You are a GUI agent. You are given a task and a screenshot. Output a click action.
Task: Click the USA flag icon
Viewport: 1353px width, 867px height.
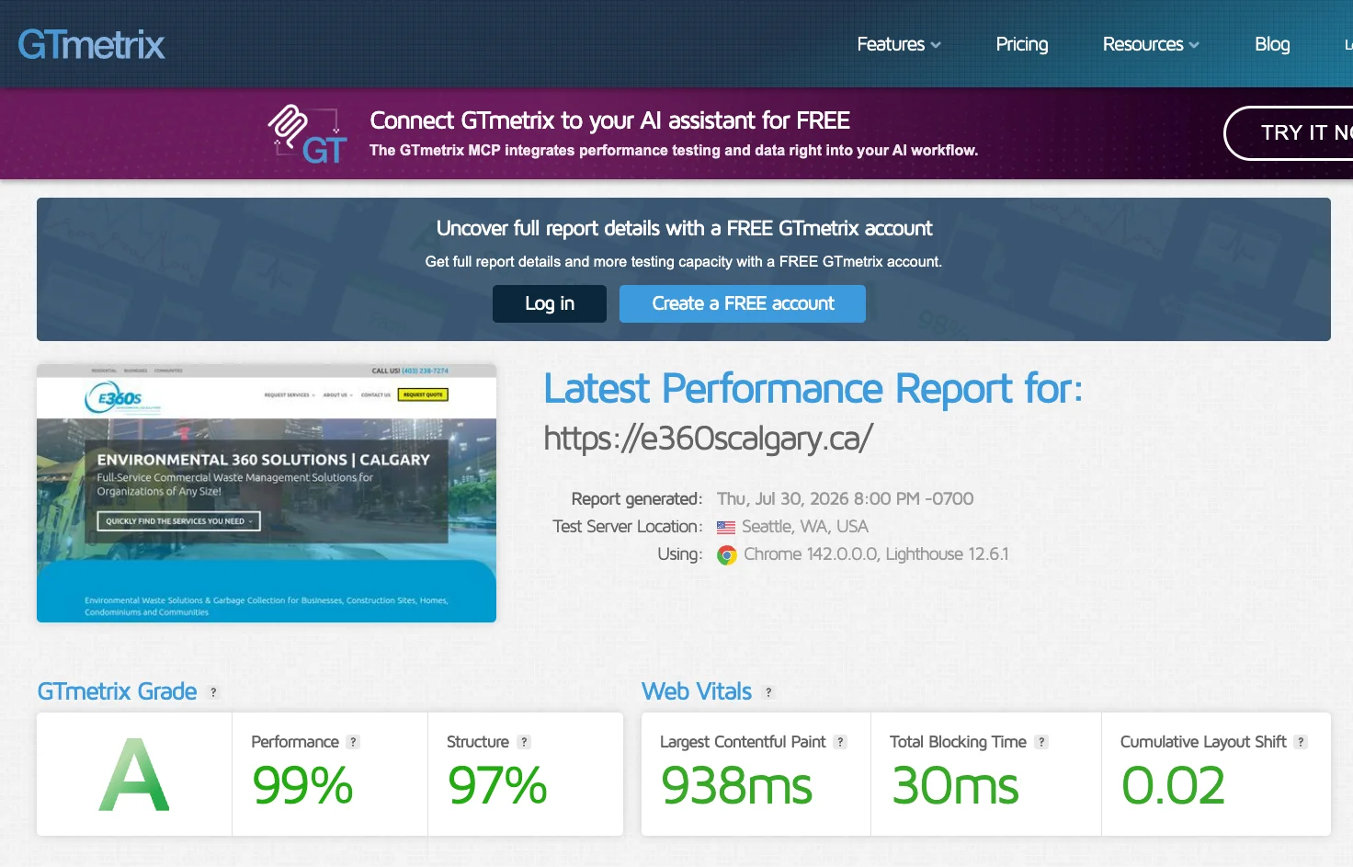726,528
